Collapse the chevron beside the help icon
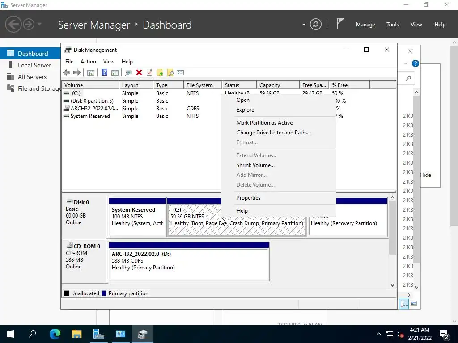 click(x=405, y=63)
